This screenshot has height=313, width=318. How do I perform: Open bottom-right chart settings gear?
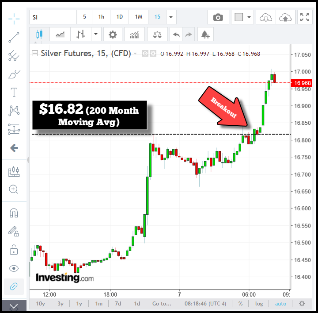[302, 304]
